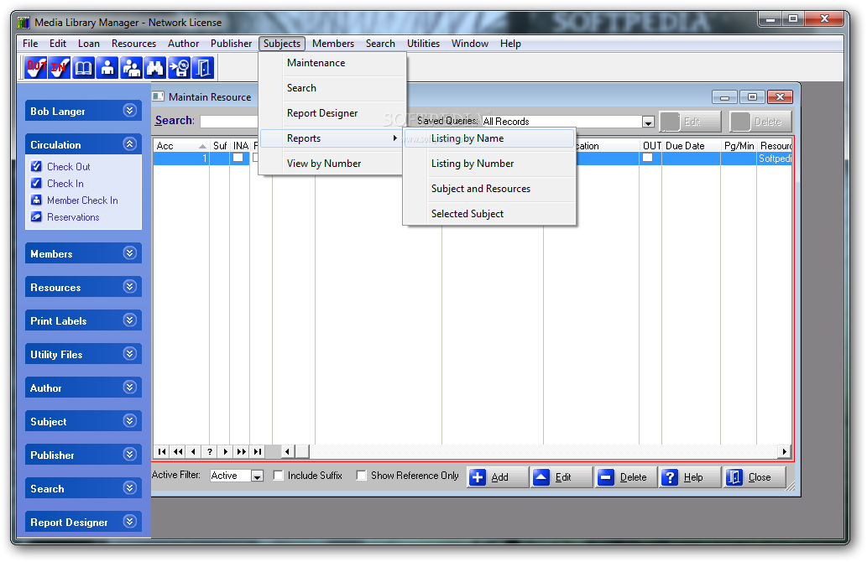
Task: Open the Publisher menu
Action: click(x=231, y=44)
